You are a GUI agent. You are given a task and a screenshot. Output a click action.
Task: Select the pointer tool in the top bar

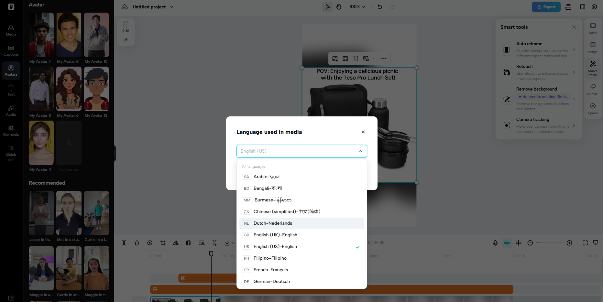click(327, 7)
